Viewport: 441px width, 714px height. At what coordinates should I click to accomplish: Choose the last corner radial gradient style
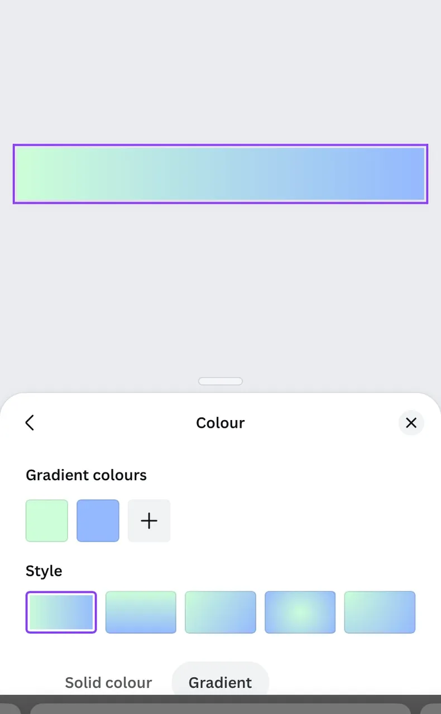pos(380,612)
